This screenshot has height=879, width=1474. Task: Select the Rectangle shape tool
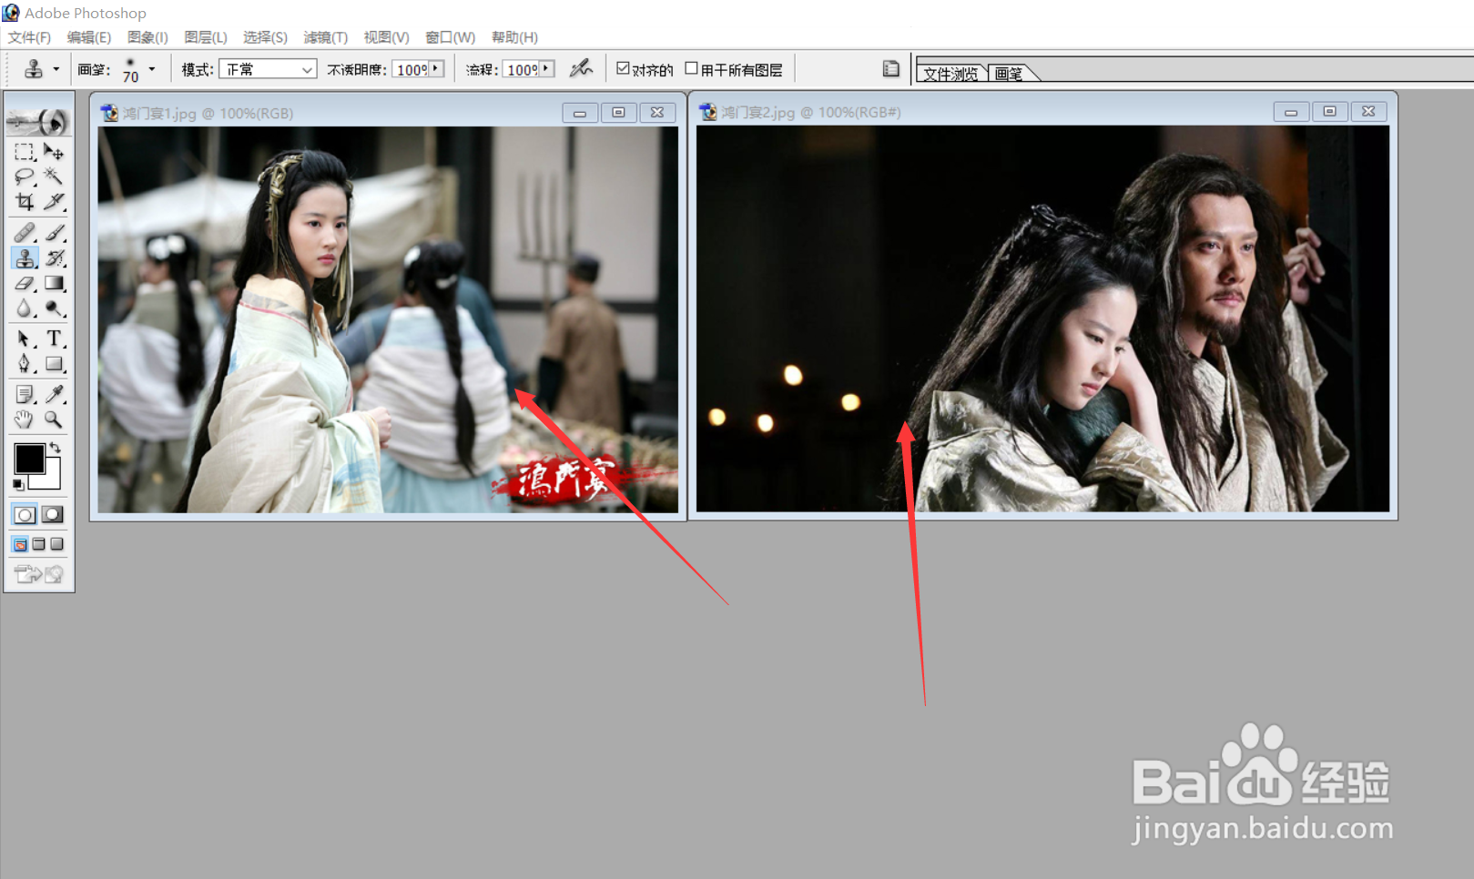(x=54, y=364)
